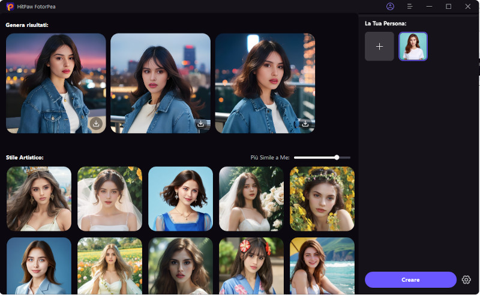Screen dimensions: 480x295
Task: Select the uploaded woman in white shirt thumbnail
Action: point(413,46)
